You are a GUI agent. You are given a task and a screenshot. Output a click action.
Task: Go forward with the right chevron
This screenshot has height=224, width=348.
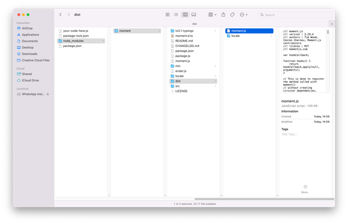click(x=68, y=14)
